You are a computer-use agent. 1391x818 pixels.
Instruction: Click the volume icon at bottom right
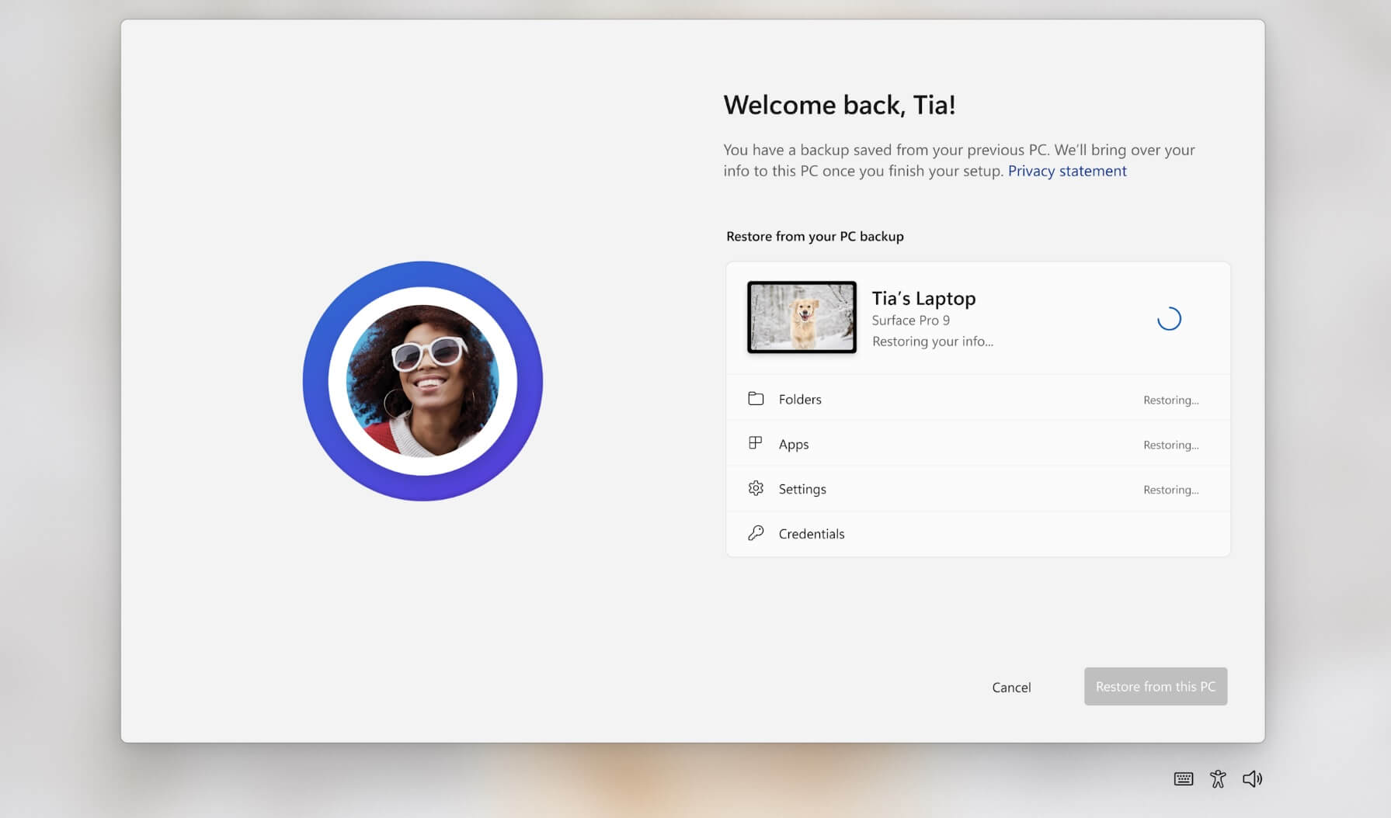pos(1253,778)
